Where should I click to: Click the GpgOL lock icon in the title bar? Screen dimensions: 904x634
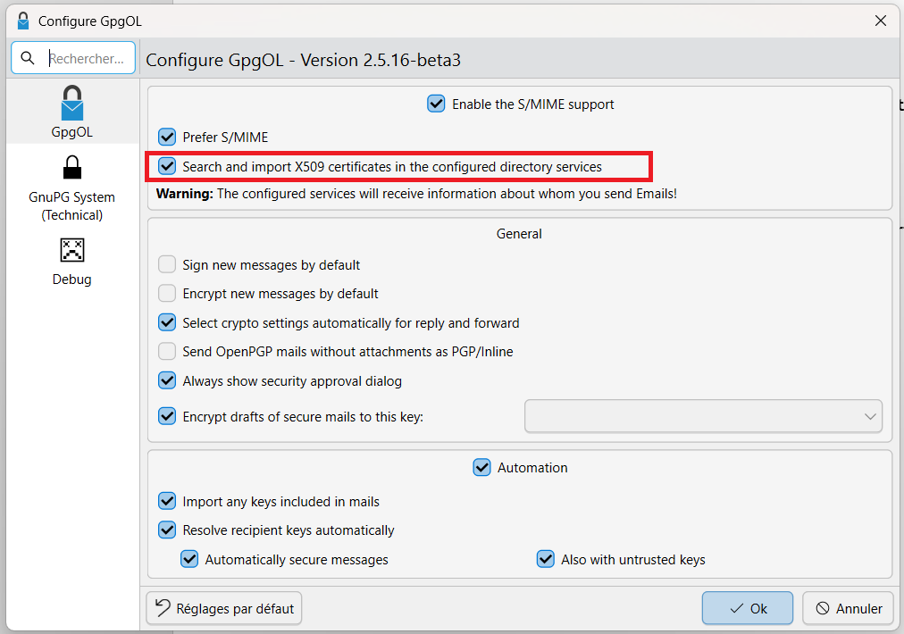(23, 21)
